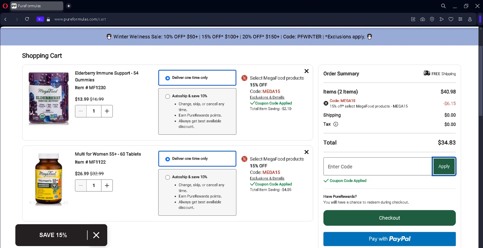Click Multi for Women quantity field showing 1
483x248 pixels.
[94, 186]
